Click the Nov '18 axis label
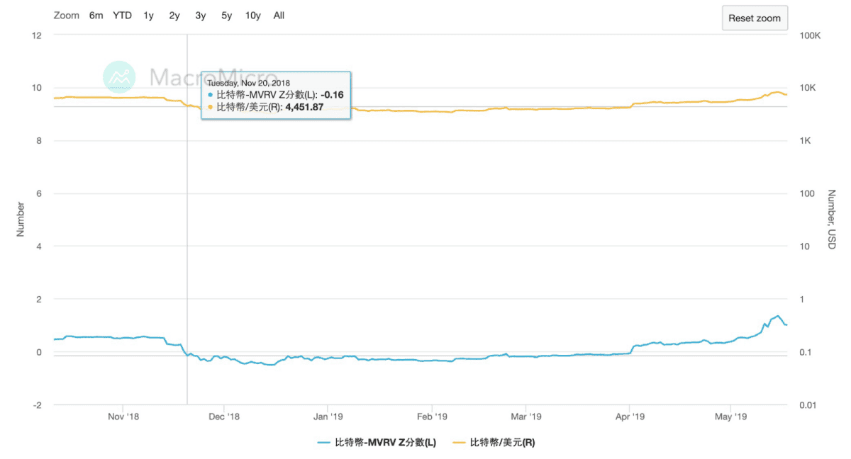Viewport: 851px width, 459px height. (123, 416)
